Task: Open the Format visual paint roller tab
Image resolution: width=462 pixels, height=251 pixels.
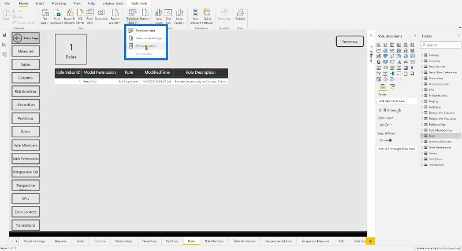Action: click(393, 87)
